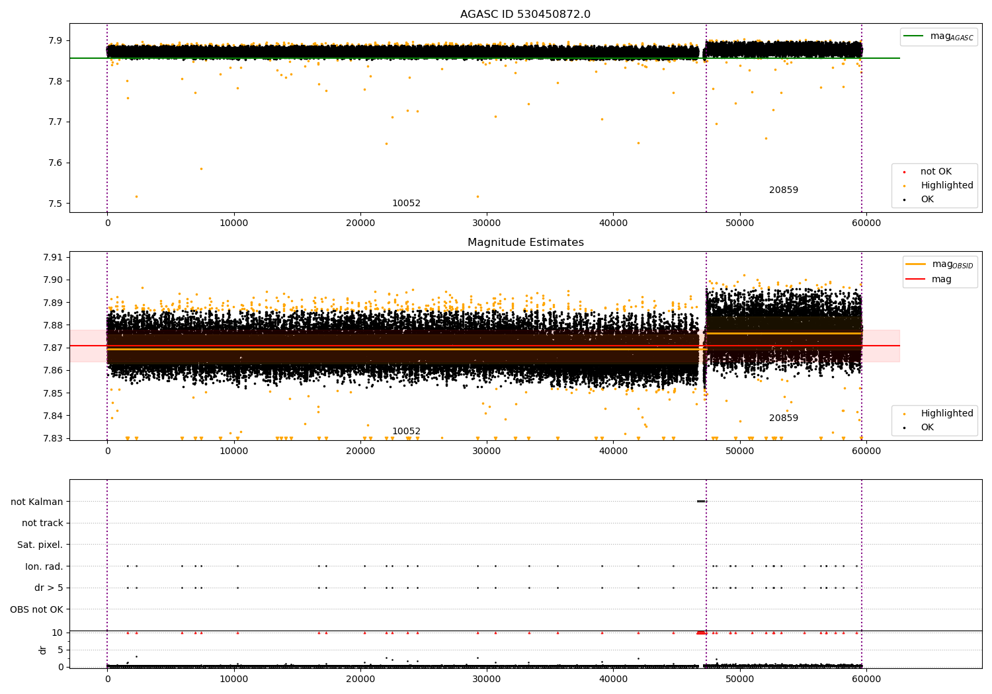This screenshot has height=694, width=992.
Task: Click the 7.83 y-axis tick label
Action: (53, 438)
